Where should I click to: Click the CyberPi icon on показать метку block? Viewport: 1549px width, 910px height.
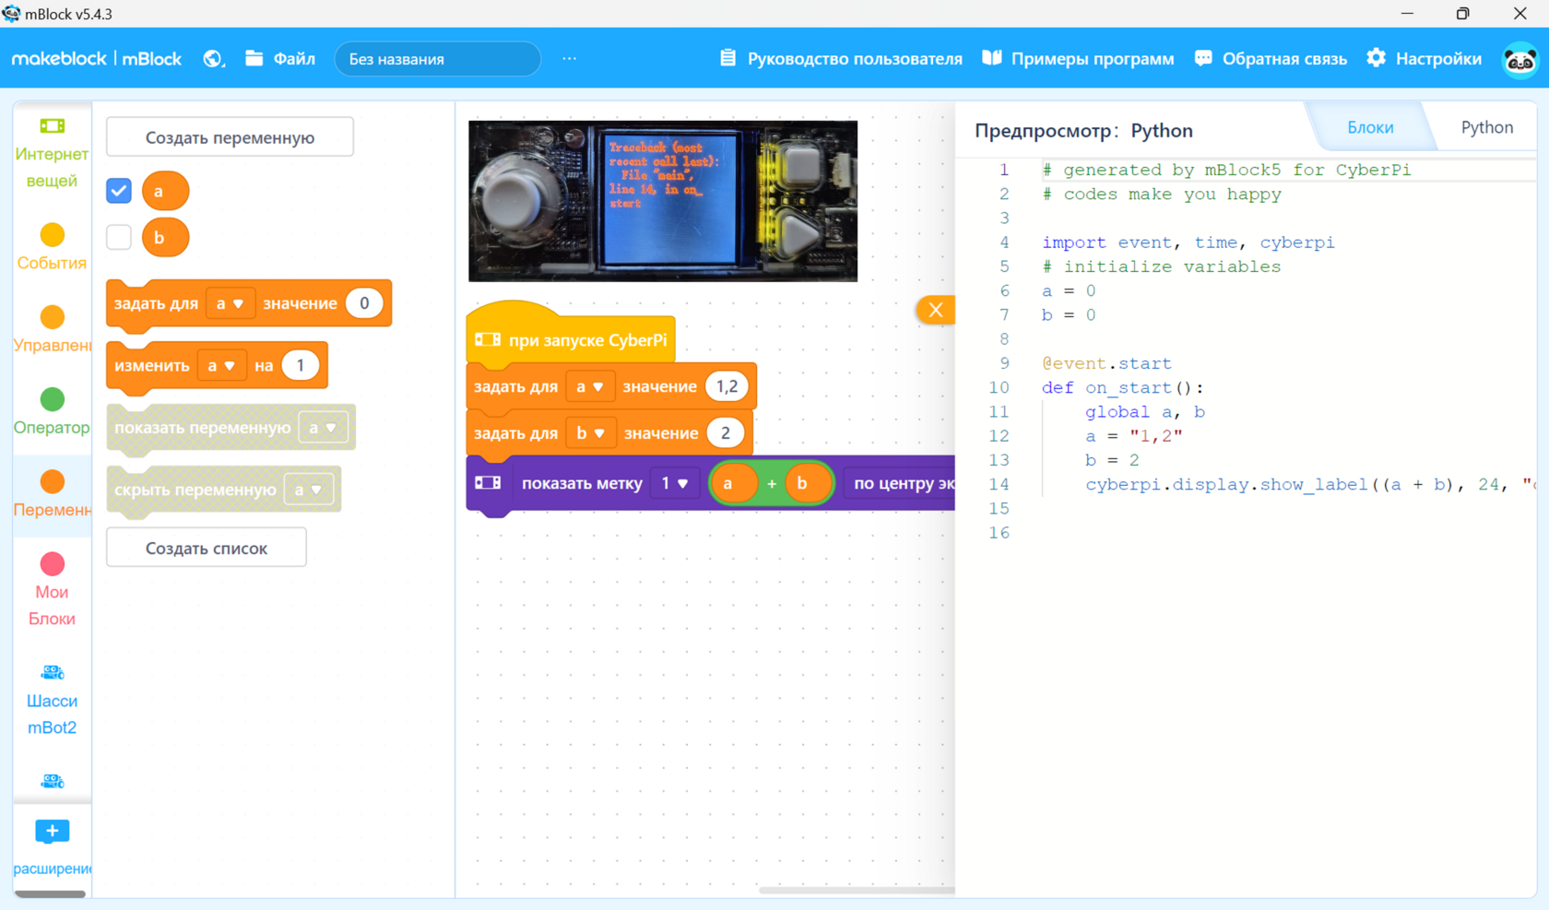488,482
